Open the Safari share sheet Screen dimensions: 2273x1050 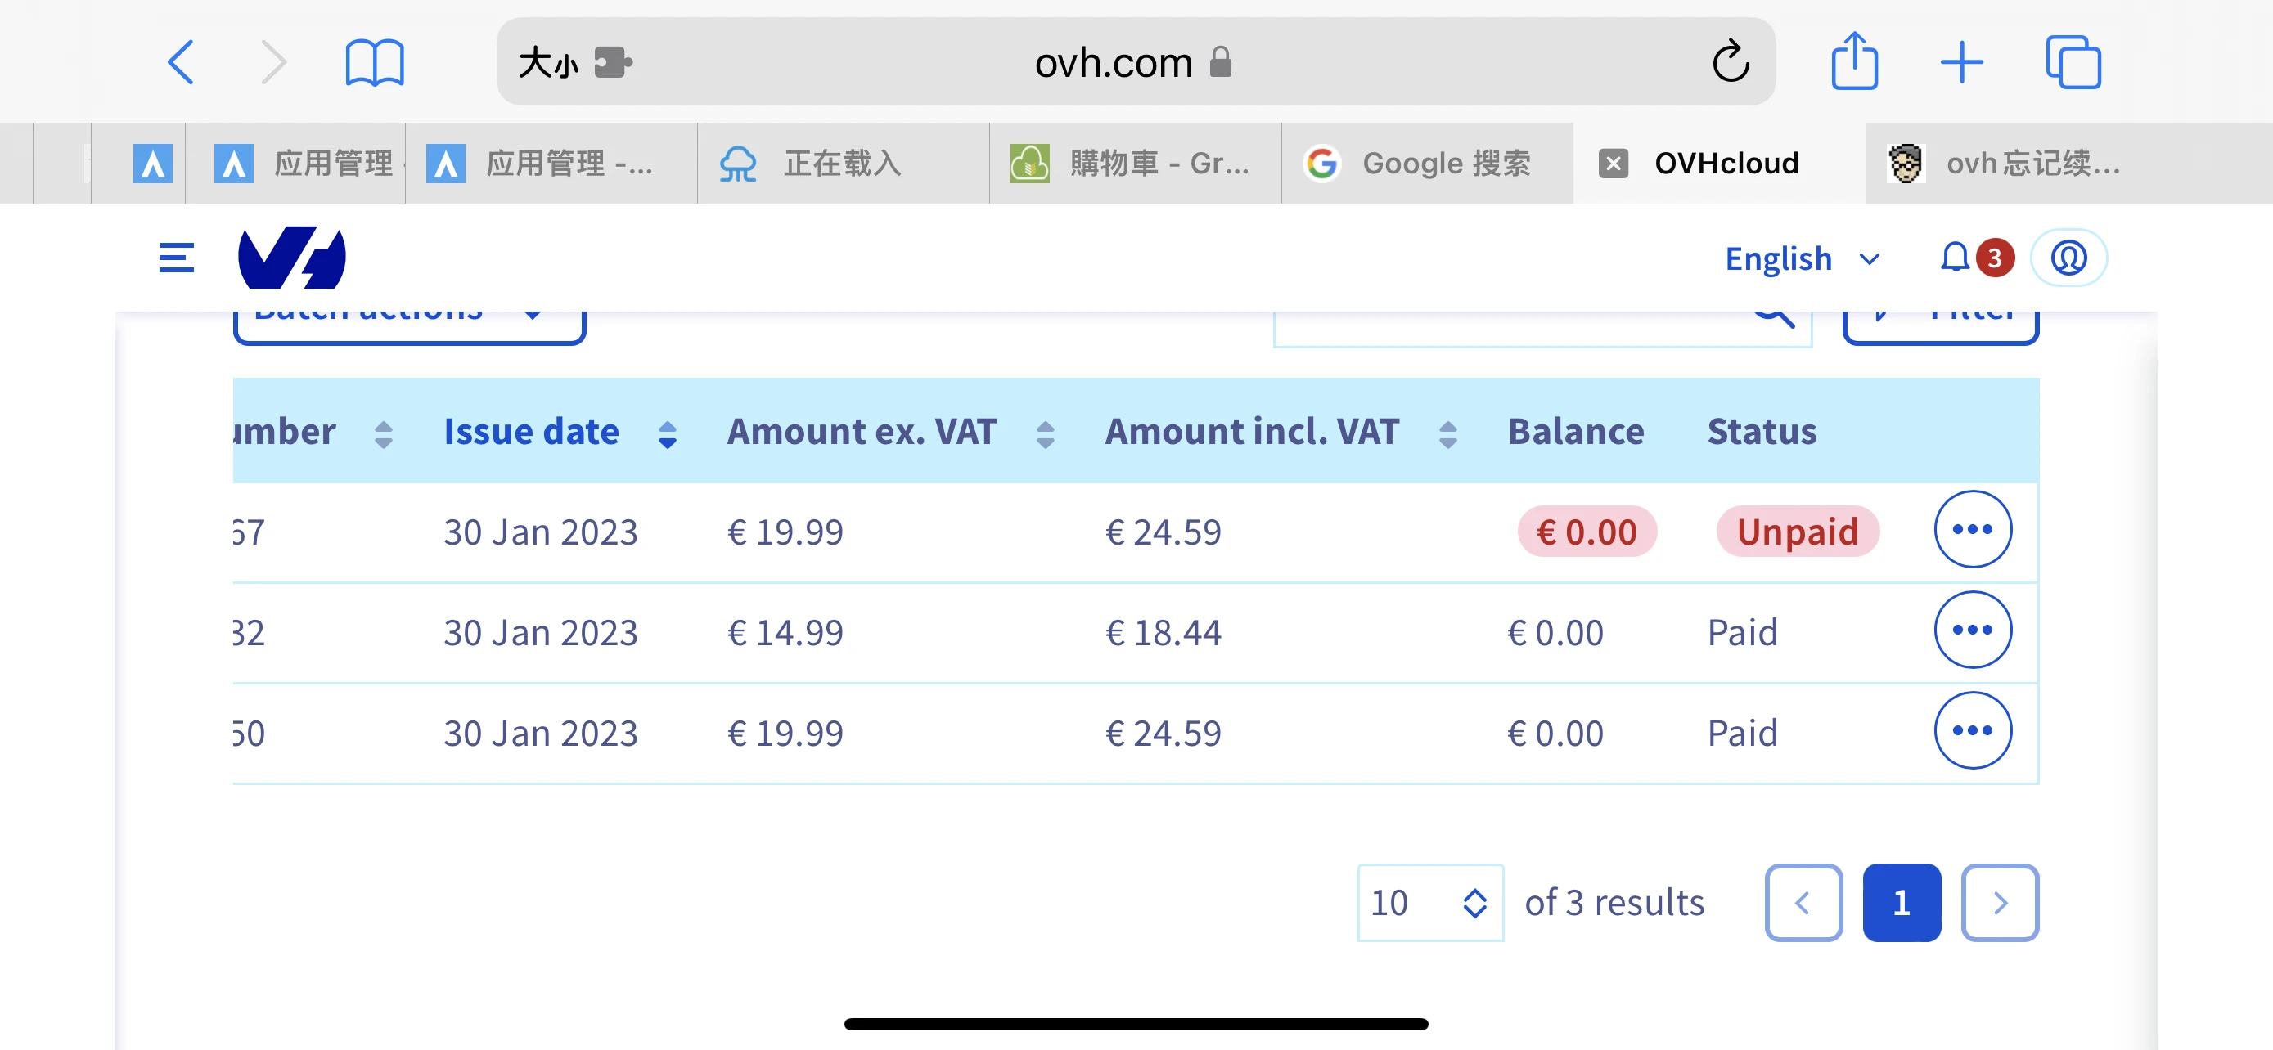[1854, 61]
